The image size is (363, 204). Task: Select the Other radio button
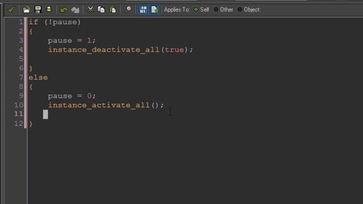216,10
